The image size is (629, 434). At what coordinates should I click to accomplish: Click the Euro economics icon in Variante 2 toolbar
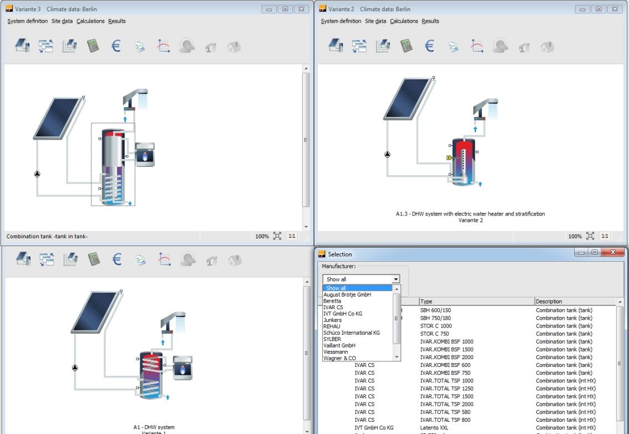pos(429,46)
